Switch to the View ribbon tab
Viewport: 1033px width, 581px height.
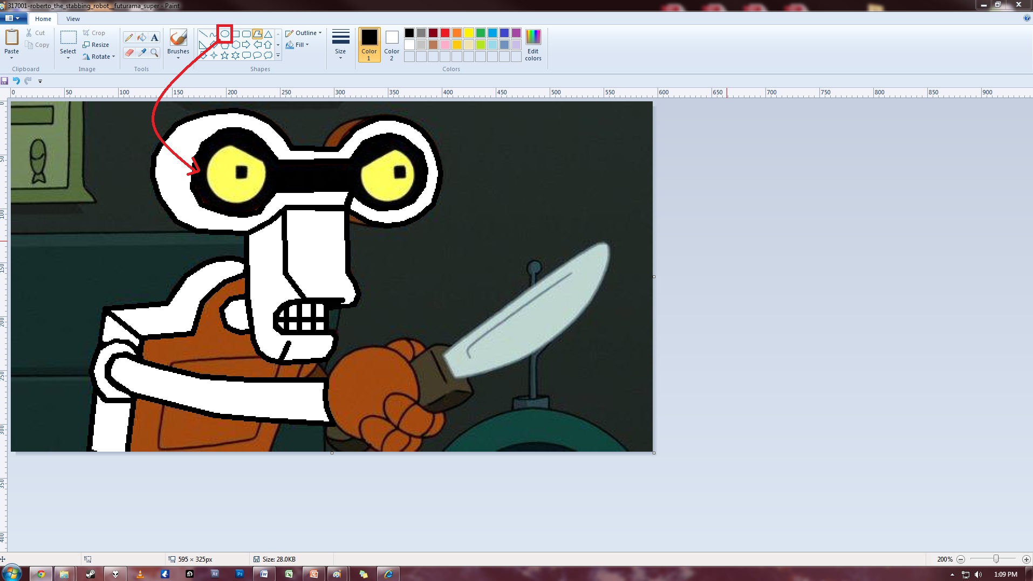click(x=73, y=19)
